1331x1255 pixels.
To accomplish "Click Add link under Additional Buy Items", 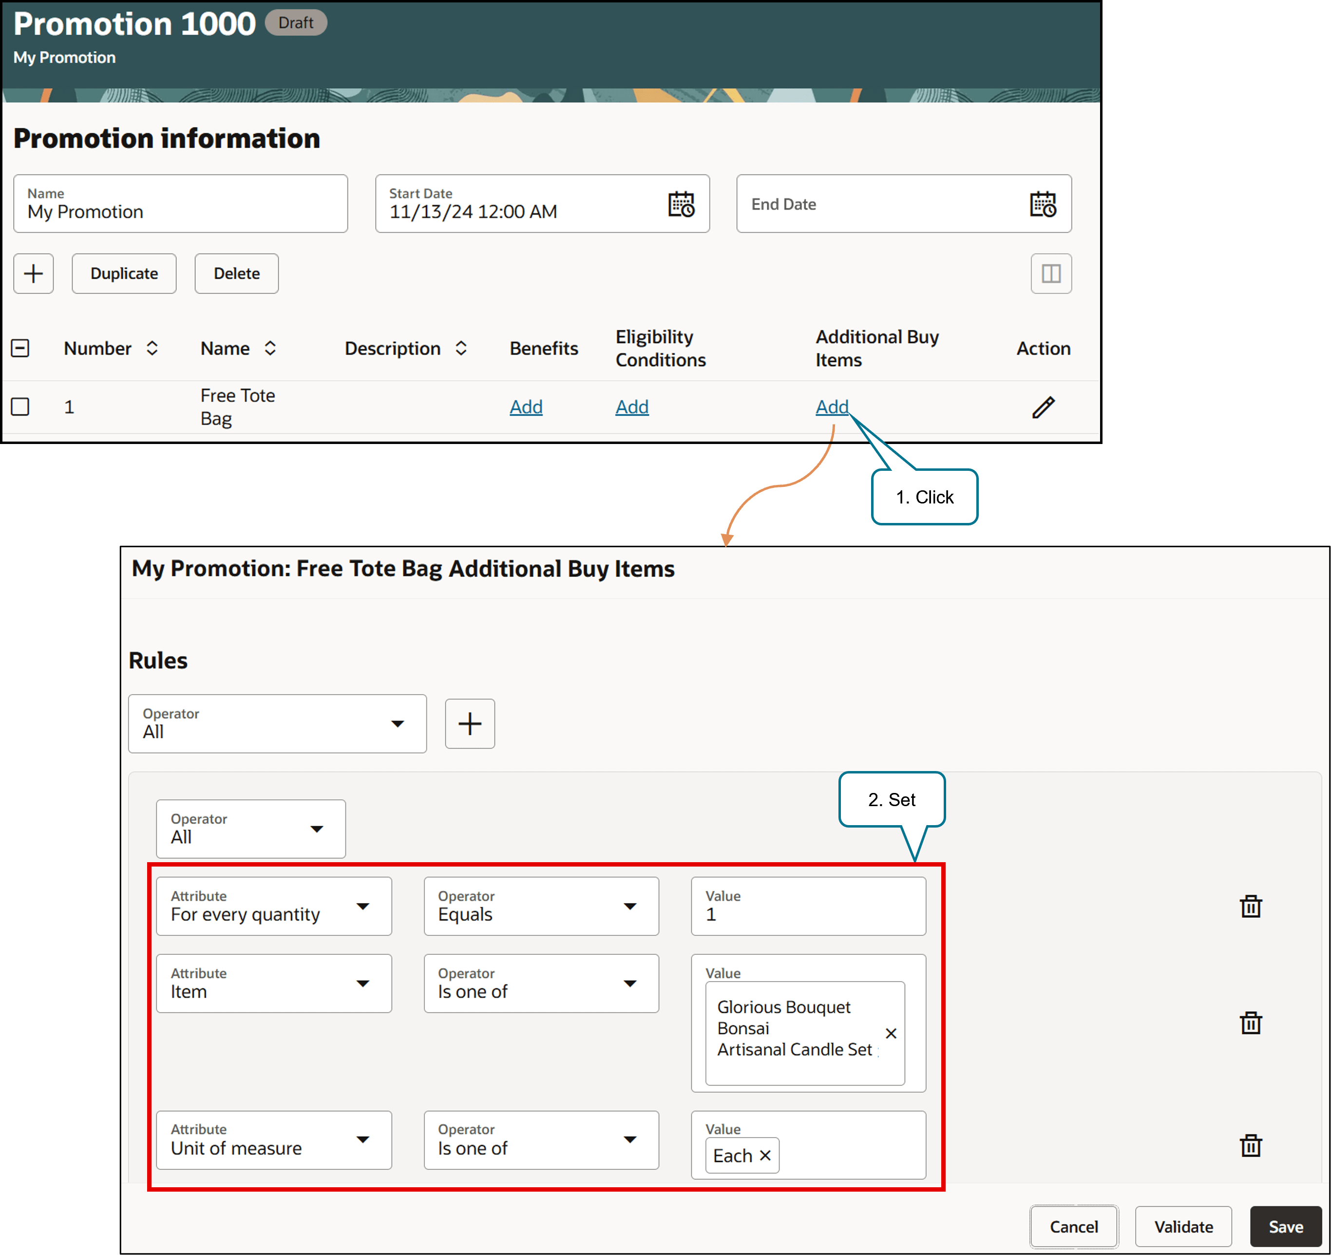I will coord(832,406).
